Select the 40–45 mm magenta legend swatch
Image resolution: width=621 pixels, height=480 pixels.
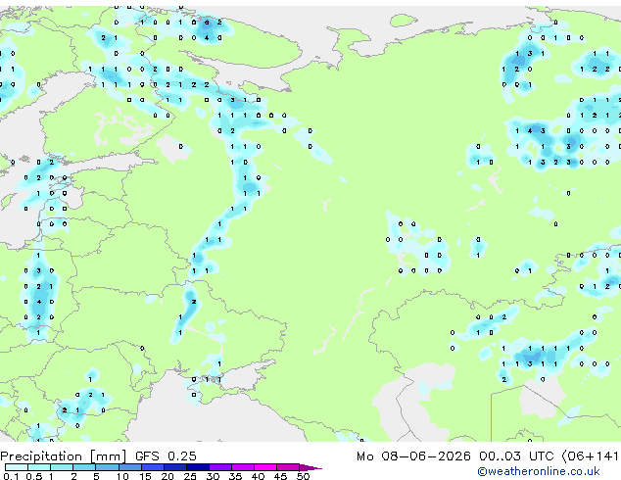(265, 467)
